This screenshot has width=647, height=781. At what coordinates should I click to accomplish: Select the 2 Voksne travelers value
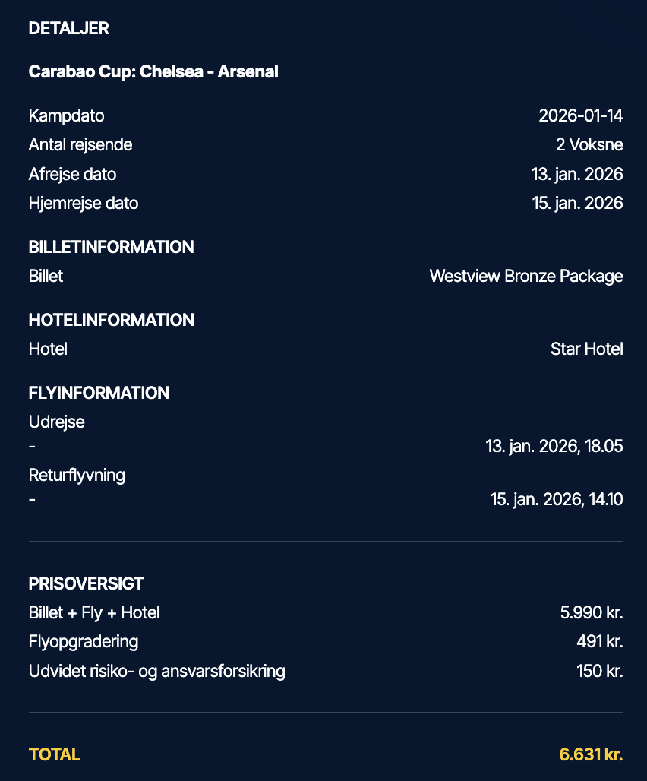pos(589,145)
